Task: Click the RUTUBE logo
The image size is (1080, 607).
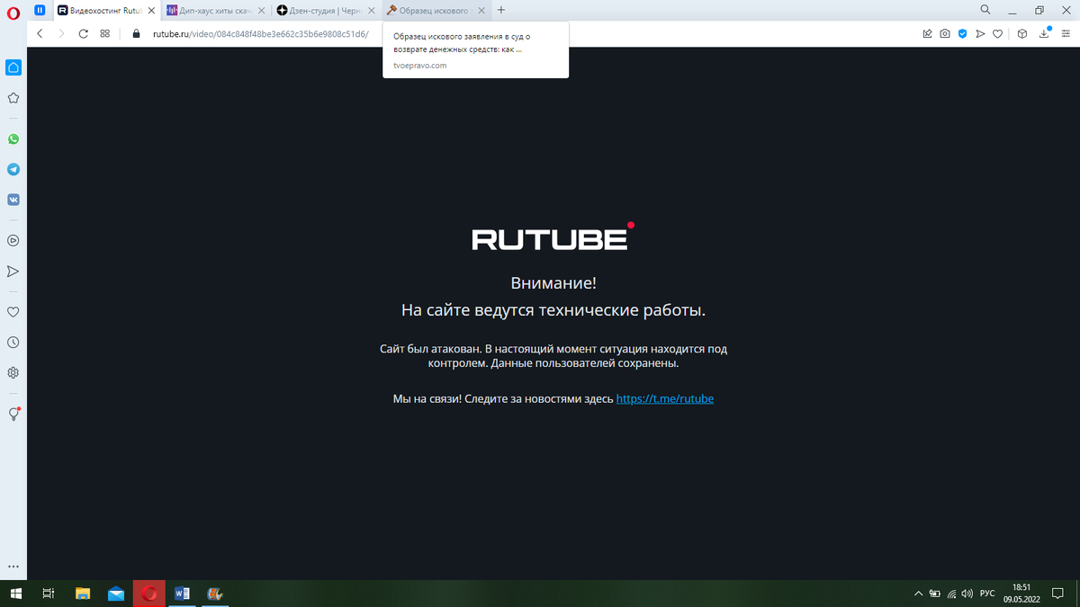Action: pyautogui.click(x=553, y=237)
